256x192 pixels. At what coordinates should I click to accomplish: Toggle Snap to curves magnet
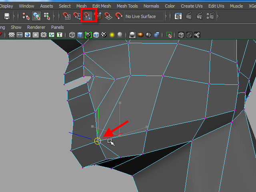[x=77, y=16]
